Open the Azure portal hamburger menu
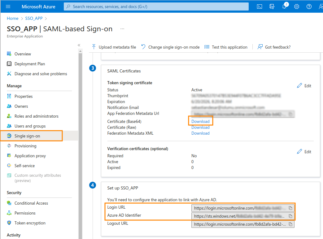 pyautogui.click(x=8, y=7)
